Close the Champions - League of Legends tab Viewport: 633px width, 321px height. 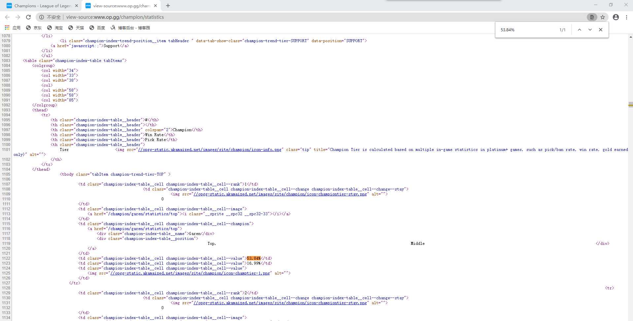coord(77,6)
